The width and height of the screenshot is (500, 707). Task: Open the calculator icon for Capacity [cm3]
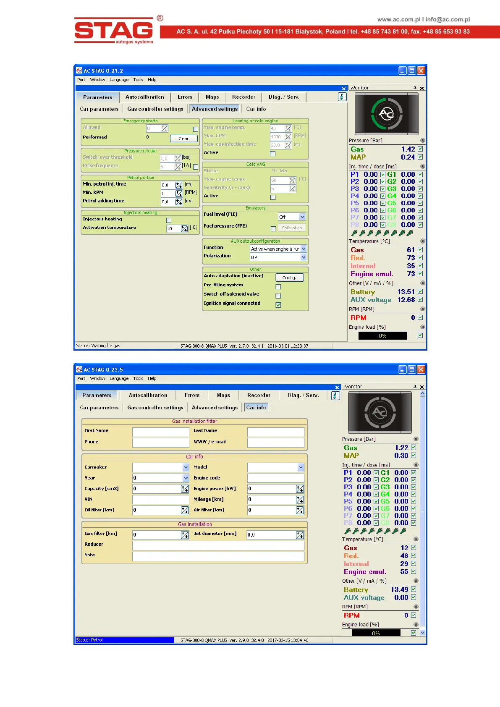[185, 489]
